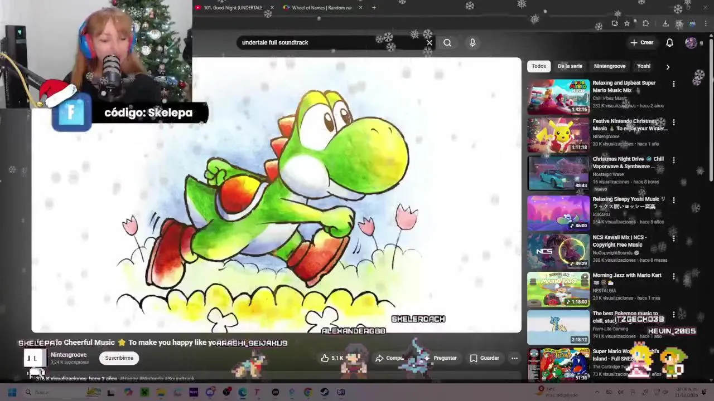Open Steam from the taskbar
The image size is (714, 401).
(325, 392)
